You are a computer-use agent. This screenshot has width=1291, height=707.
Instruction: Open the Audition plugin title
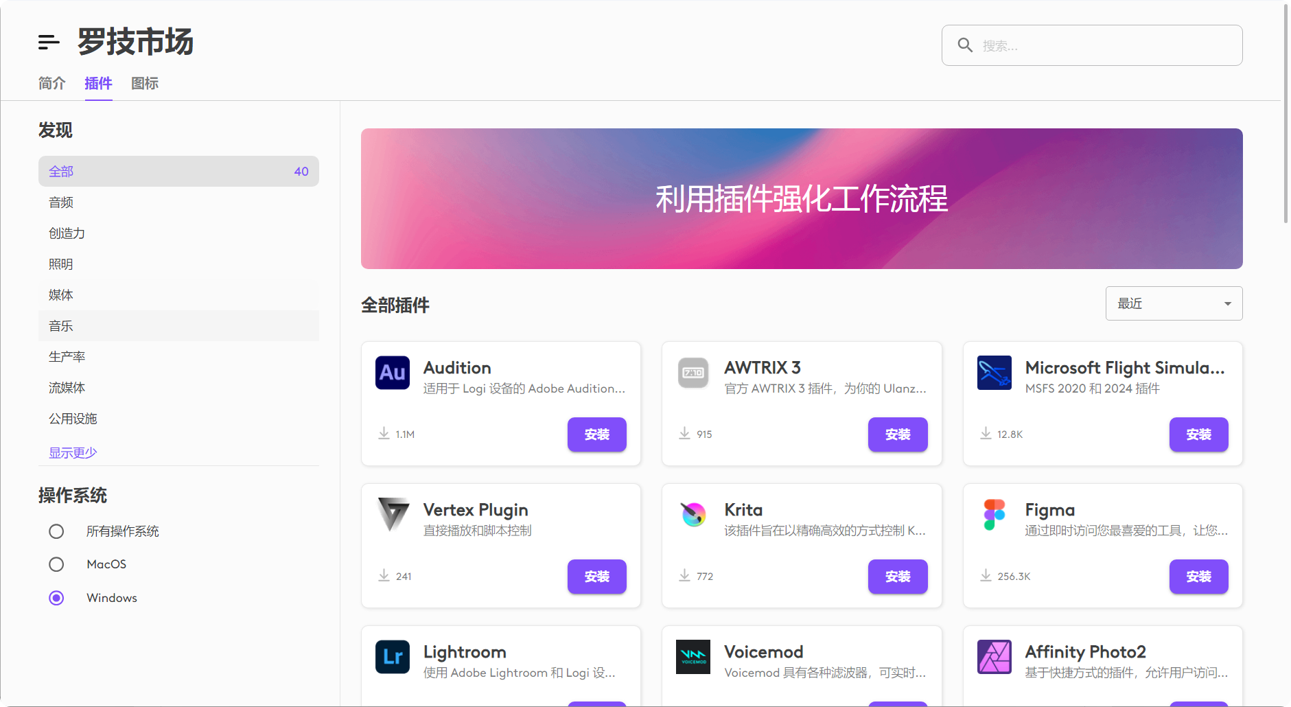point(457,368)
